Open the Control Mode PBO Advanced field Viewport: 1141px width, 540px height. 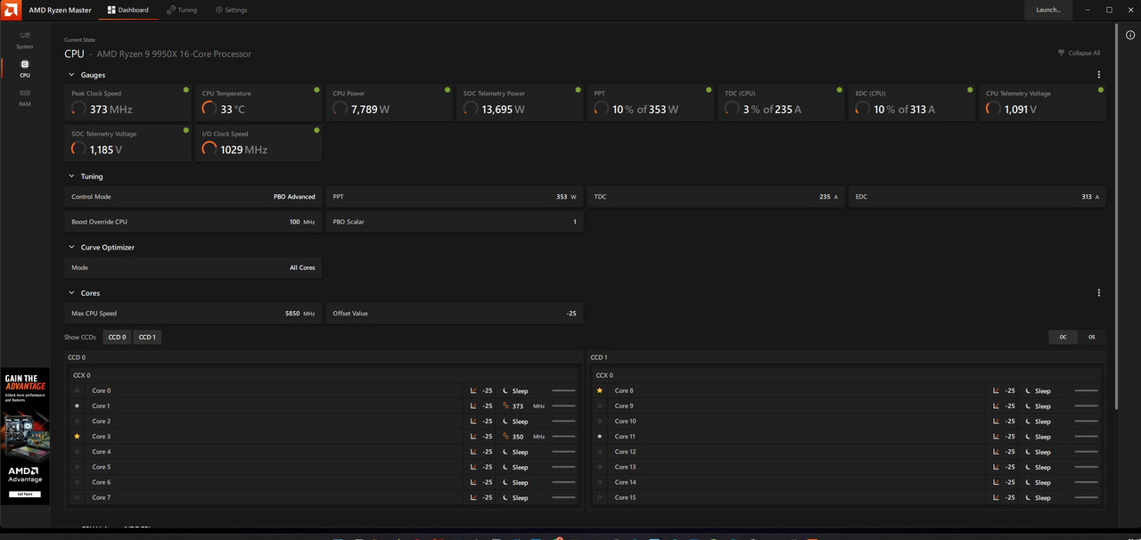pyautogui.click(x=193, y=197)
